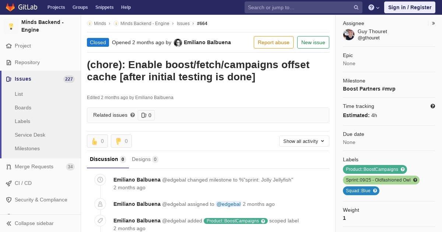Collapse right sidebar with double arrow
The height and width of the screenshot is (232, 442).
coord(434,23)
